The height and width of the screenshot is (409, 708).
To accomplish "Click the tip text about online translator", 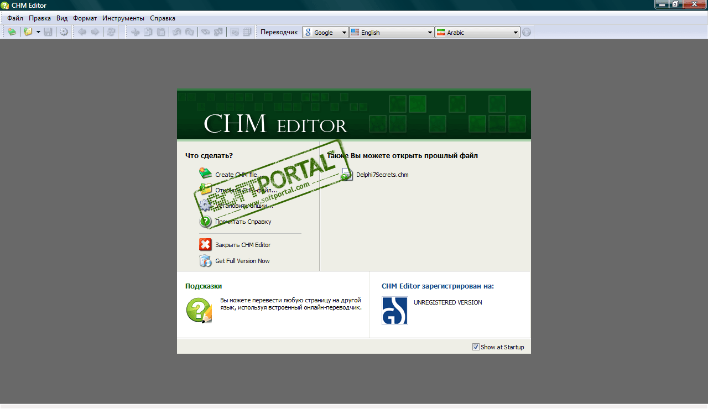I will (x=291, y=303).
